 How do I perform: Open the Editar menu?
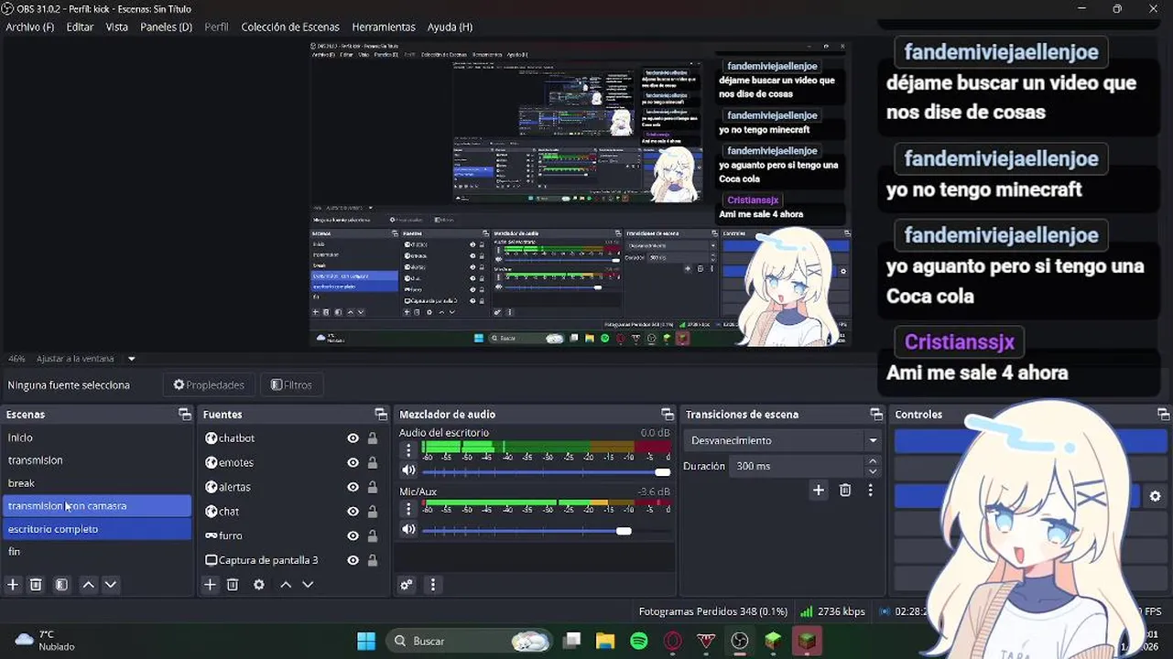[80, 27]
